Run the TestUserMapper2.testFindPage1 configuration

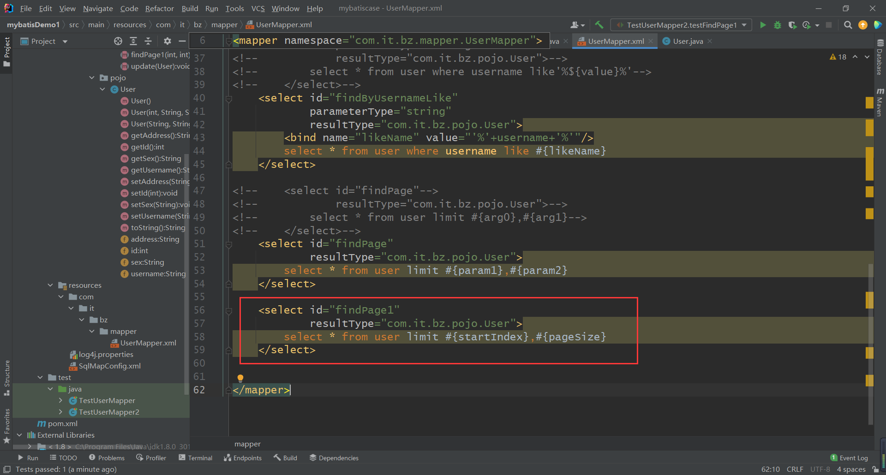point(763,25)
